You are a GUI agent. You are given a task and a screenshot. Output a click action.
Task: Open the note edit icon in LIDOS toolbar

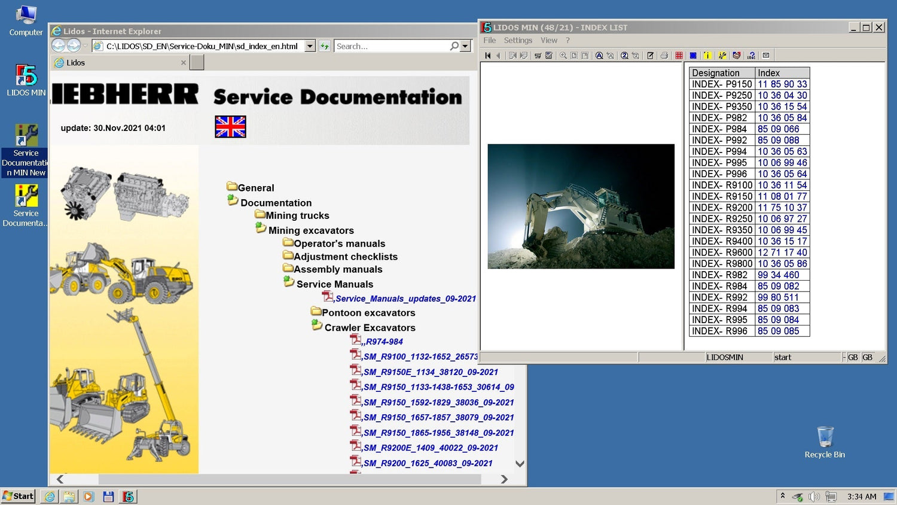click(x=650, y=56)
